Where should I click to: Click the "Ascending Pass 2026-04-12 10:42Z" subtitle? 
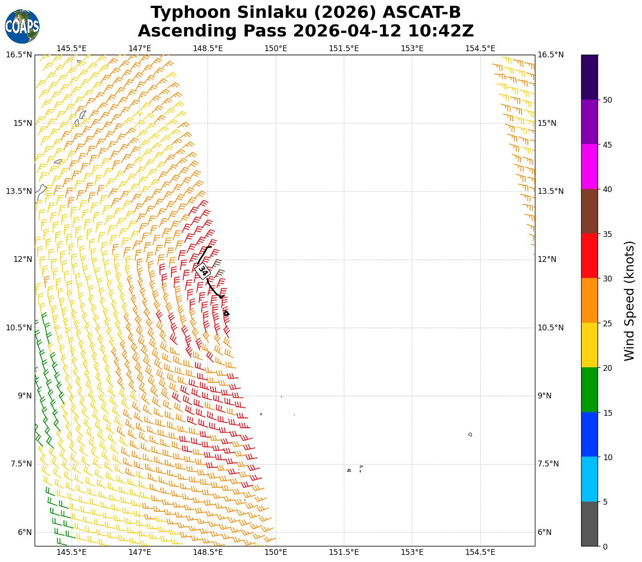pyautogui.click(x=306, y=31)
